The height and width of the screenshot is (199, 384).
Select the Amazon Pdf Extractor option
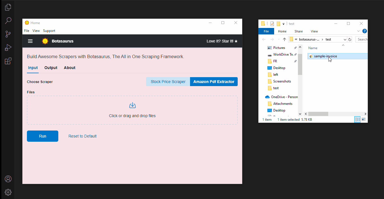pyautogui.click(x=214, y=81)
